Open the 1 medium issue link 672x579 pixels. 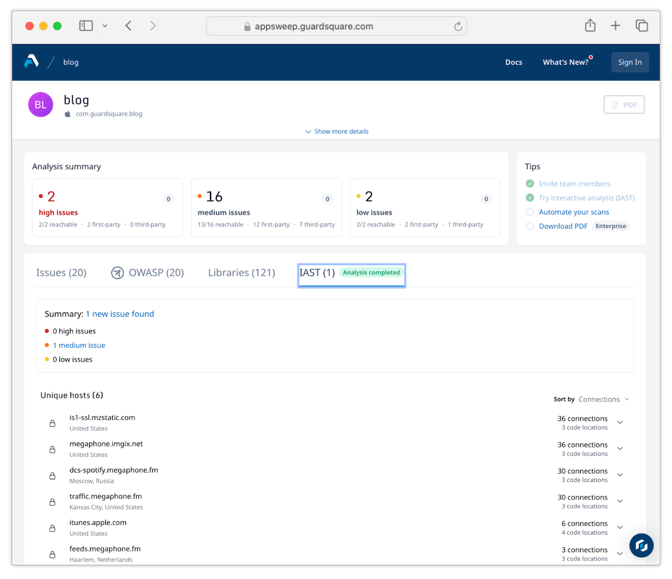(79, 345)
